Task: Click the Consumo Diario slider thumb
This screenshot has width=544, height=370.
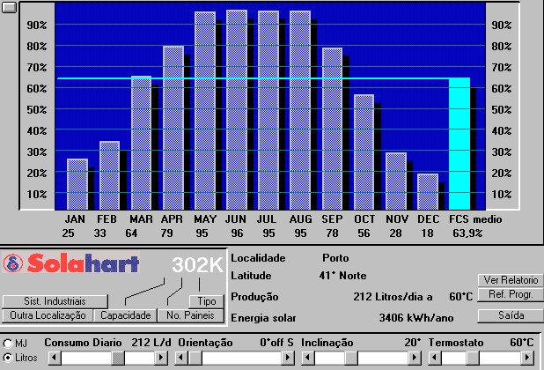Action: pos(118,358)
